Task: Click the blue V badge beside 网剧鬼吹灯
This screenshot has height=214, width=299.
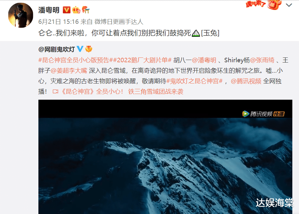Action: pos(80,49)
